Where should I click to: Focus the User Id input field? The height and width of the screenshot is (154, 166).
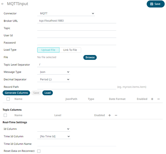point(77,36)
